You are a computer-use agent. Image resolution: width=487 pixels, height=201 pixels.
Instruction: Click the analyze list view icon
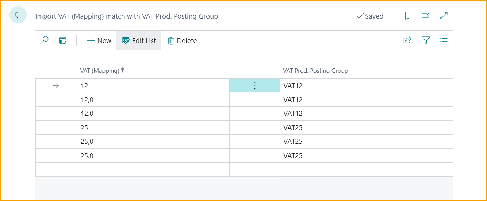62,40
